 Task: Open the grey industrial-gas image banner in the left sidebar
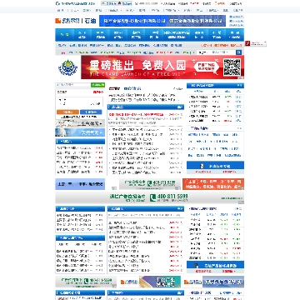pos(80,123)
